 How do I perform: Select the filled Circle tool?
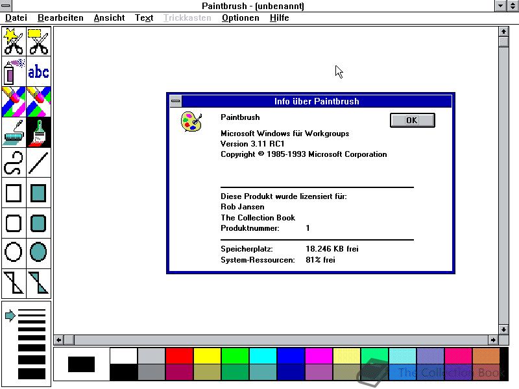pyautogui.click(x=38, y=253)
